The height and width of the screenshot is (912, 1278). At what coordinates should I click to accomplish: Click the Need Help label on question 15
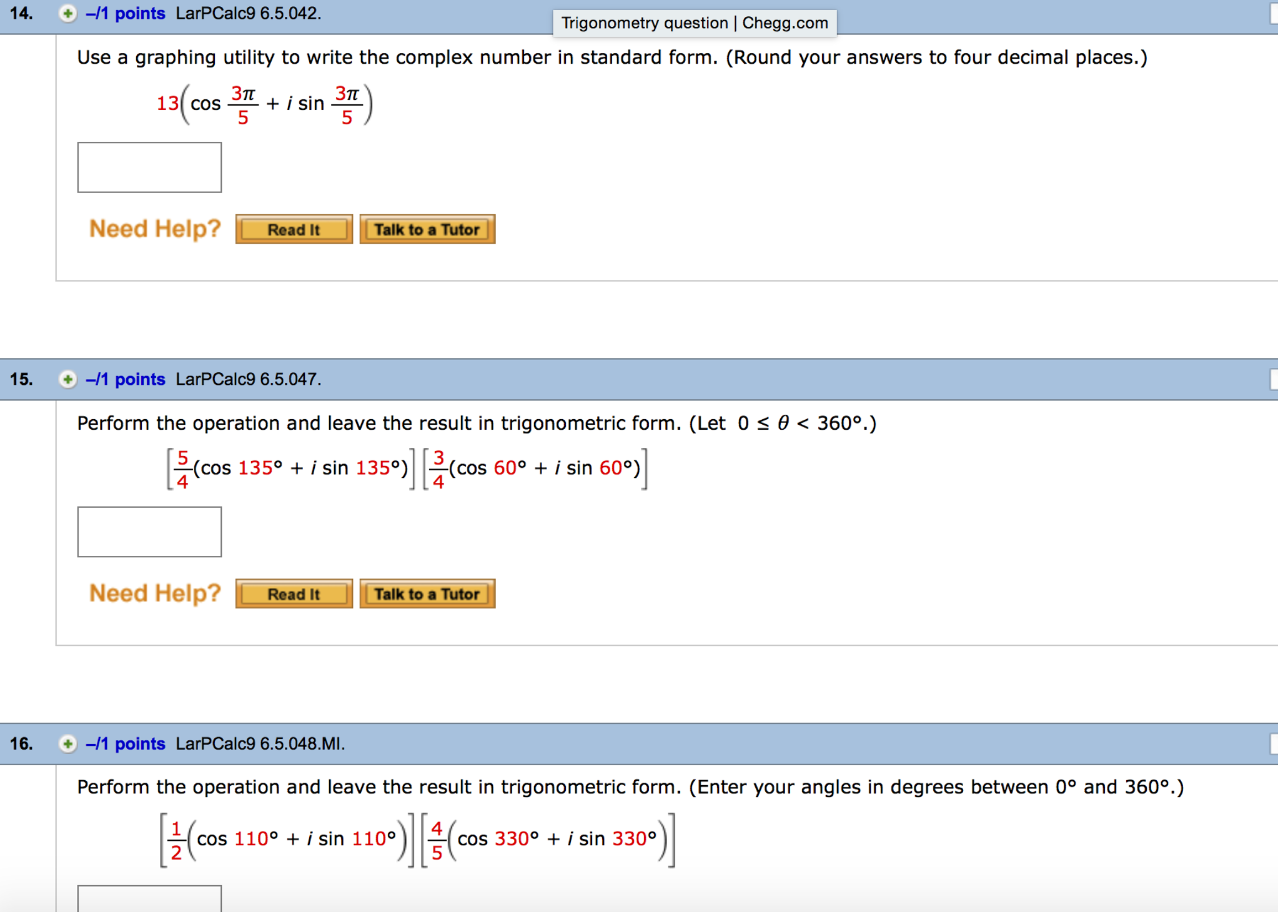pos(155,593)
